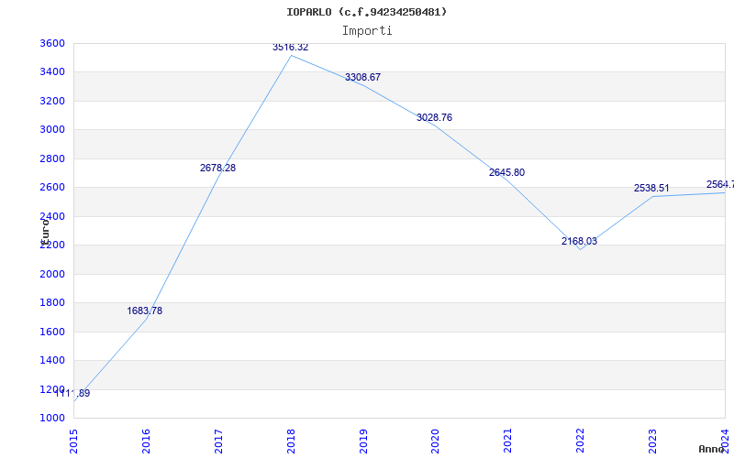Click the x-axis year 2017
The width and height of the screenshot is (734, 458).
click(218, 442)
